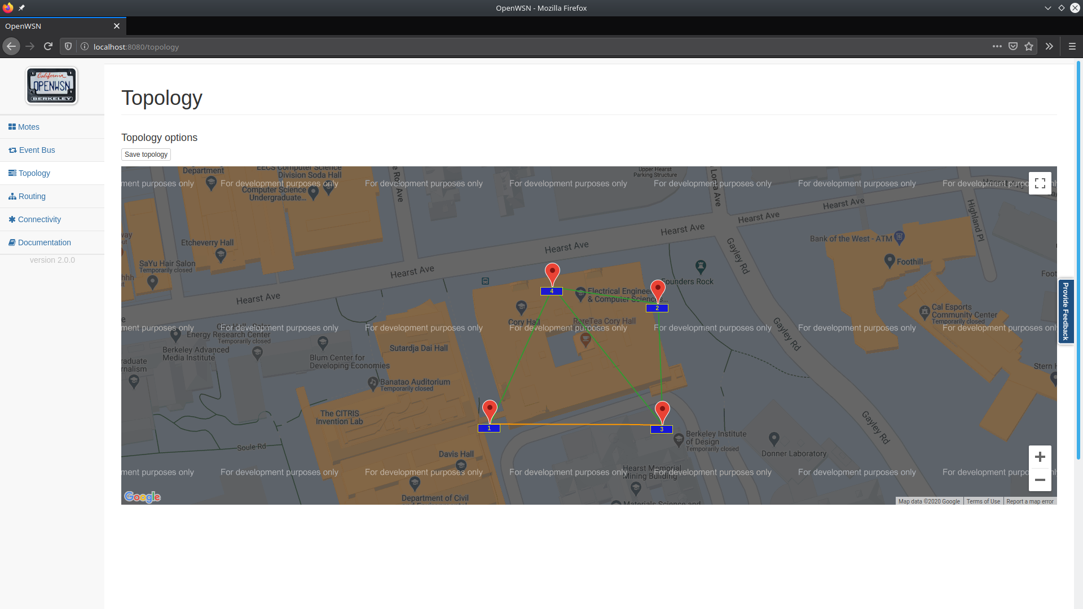Go back in browser history
The image size is (1083, 609).
pos(11,47)
